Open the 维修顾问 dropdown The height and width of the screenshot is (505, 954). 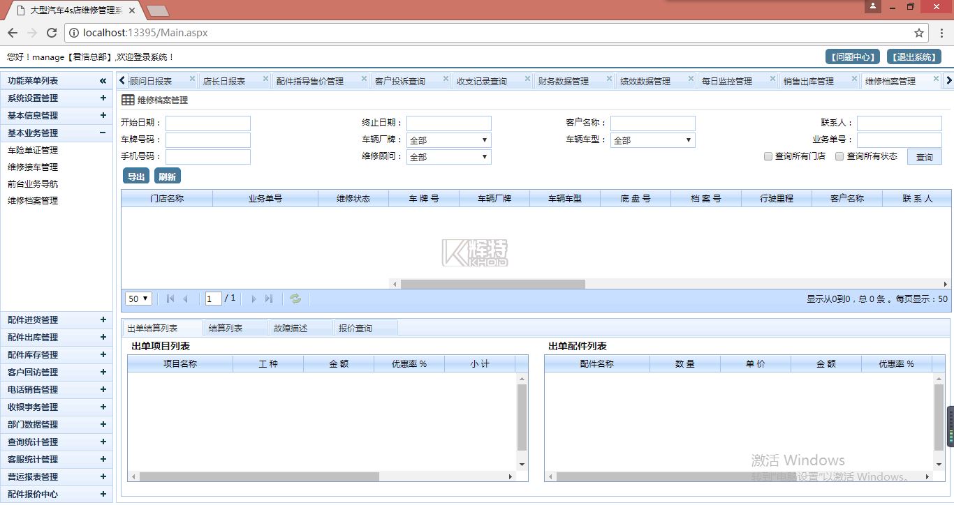click(x=448, y=157)
